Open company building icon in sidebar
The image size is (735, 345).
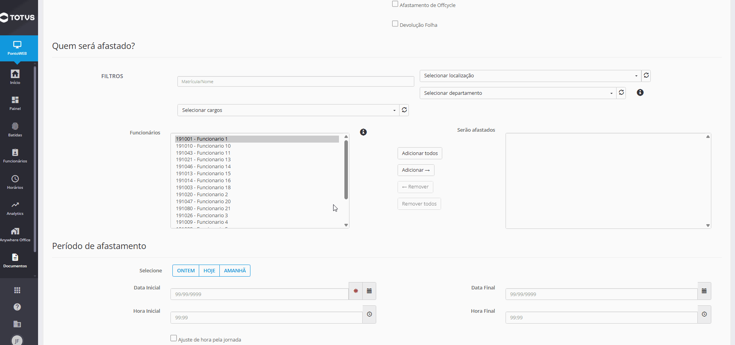(x=17, y=324)
